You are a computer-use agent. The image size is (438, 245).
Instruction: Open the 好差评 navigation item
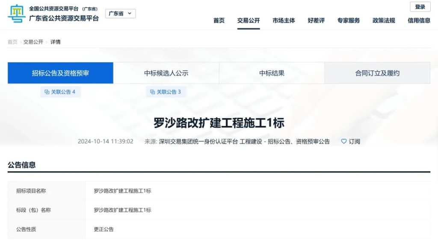point(316,20)
